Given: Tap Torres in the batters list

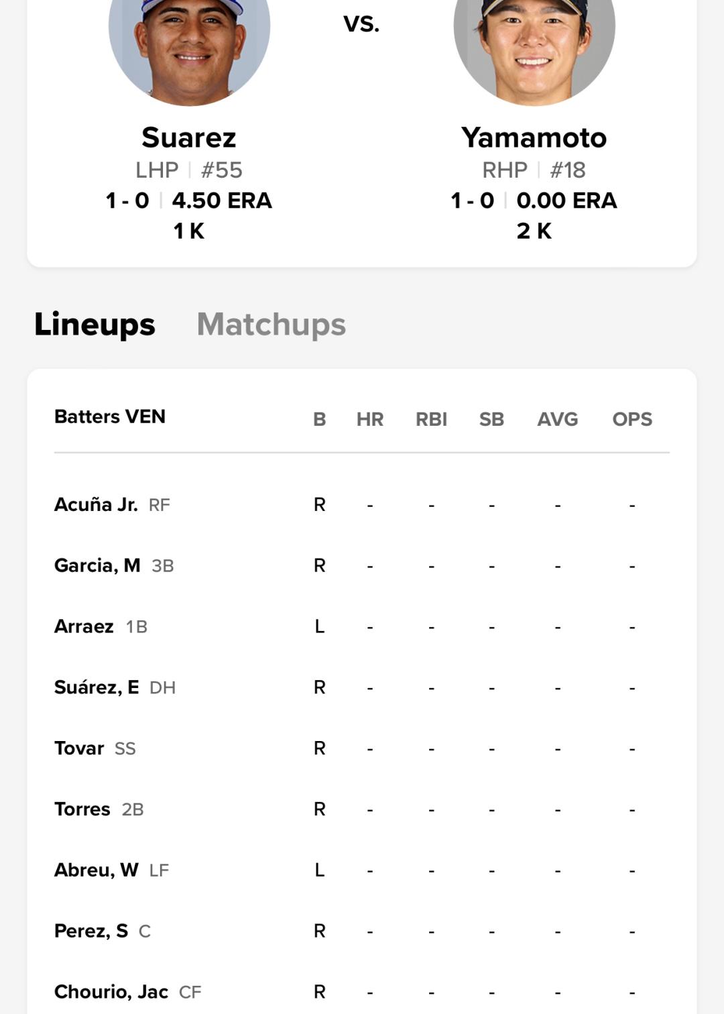Looking at the screenshot, I should 82,809.
